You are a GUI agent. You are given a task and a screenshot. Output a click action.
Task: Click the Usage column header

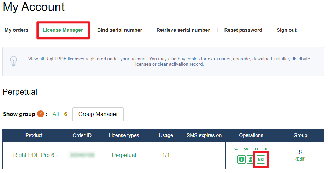pyautogui.click(x=166, y=135)
